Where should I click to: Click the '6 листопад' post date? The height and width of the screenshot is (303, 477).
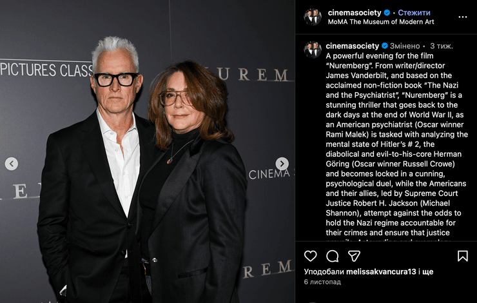tap(322, 282)
